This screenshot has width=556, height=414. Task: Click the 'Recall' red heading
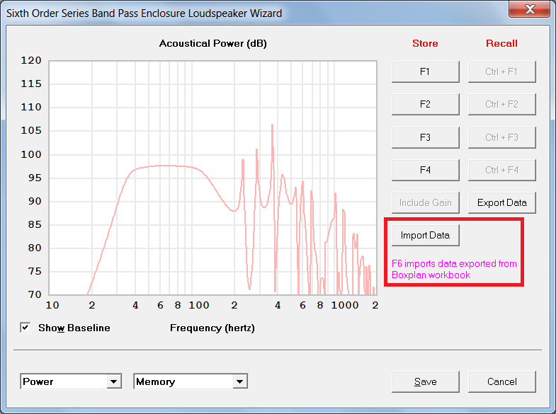click(501, 43)
